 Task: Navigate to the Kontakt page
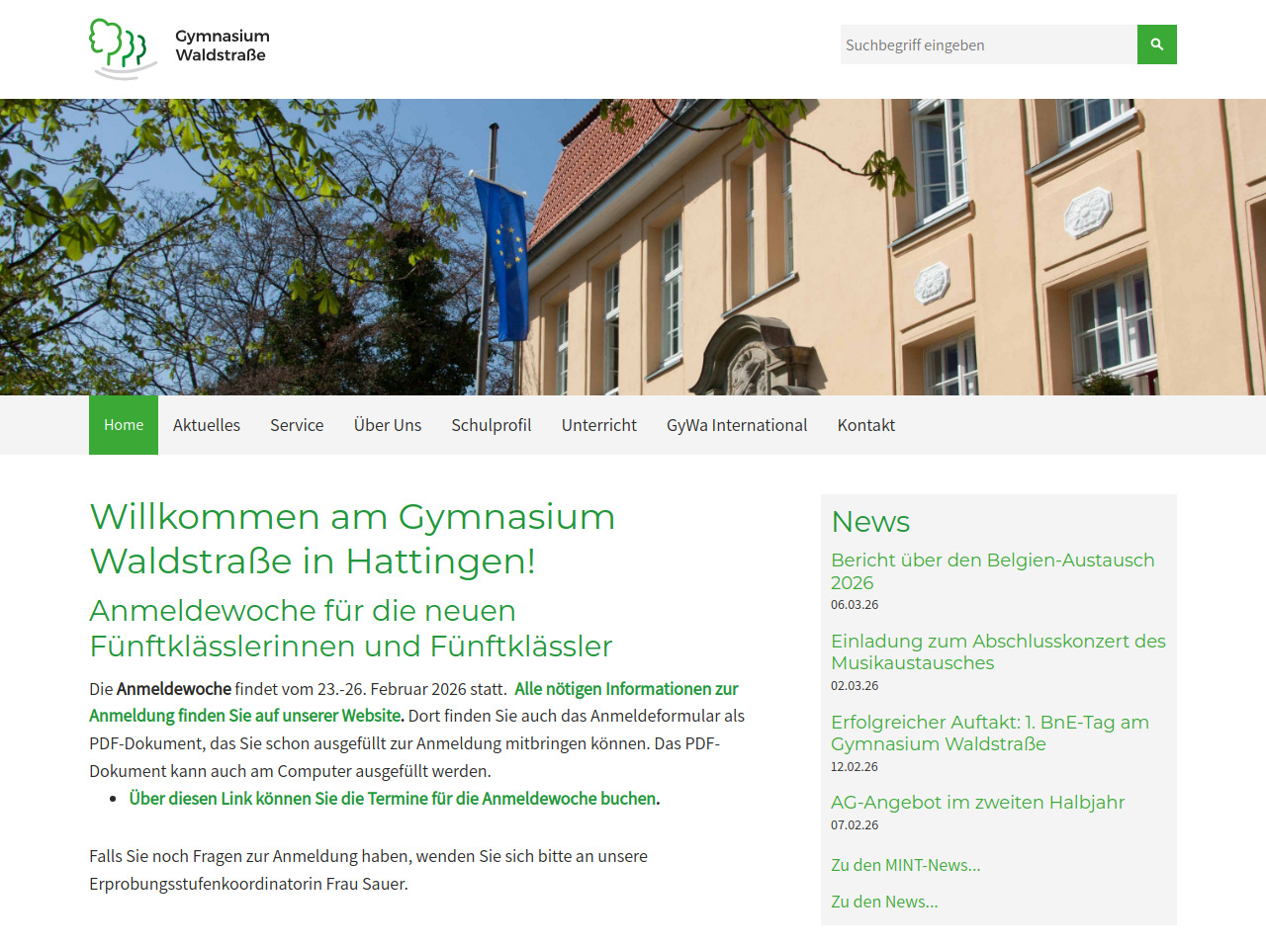(866, 425)
